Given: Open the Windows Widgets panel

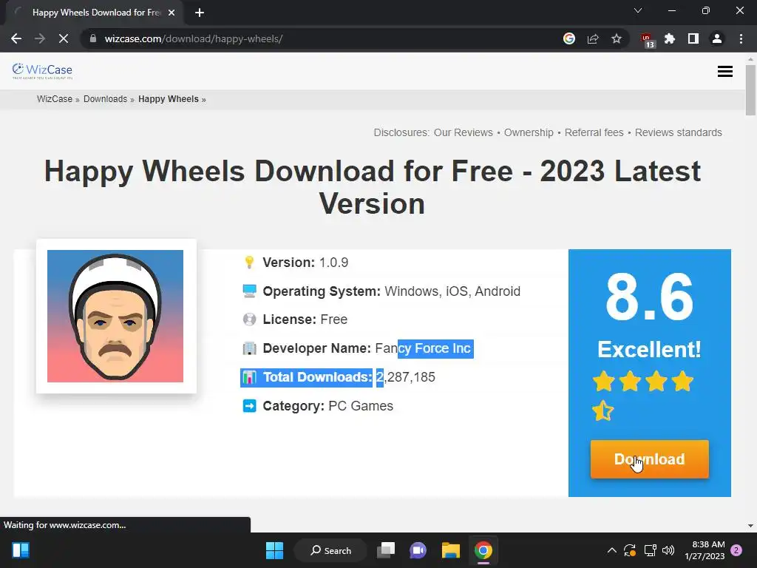Looking at the screenshot, I should coord(21,550).
